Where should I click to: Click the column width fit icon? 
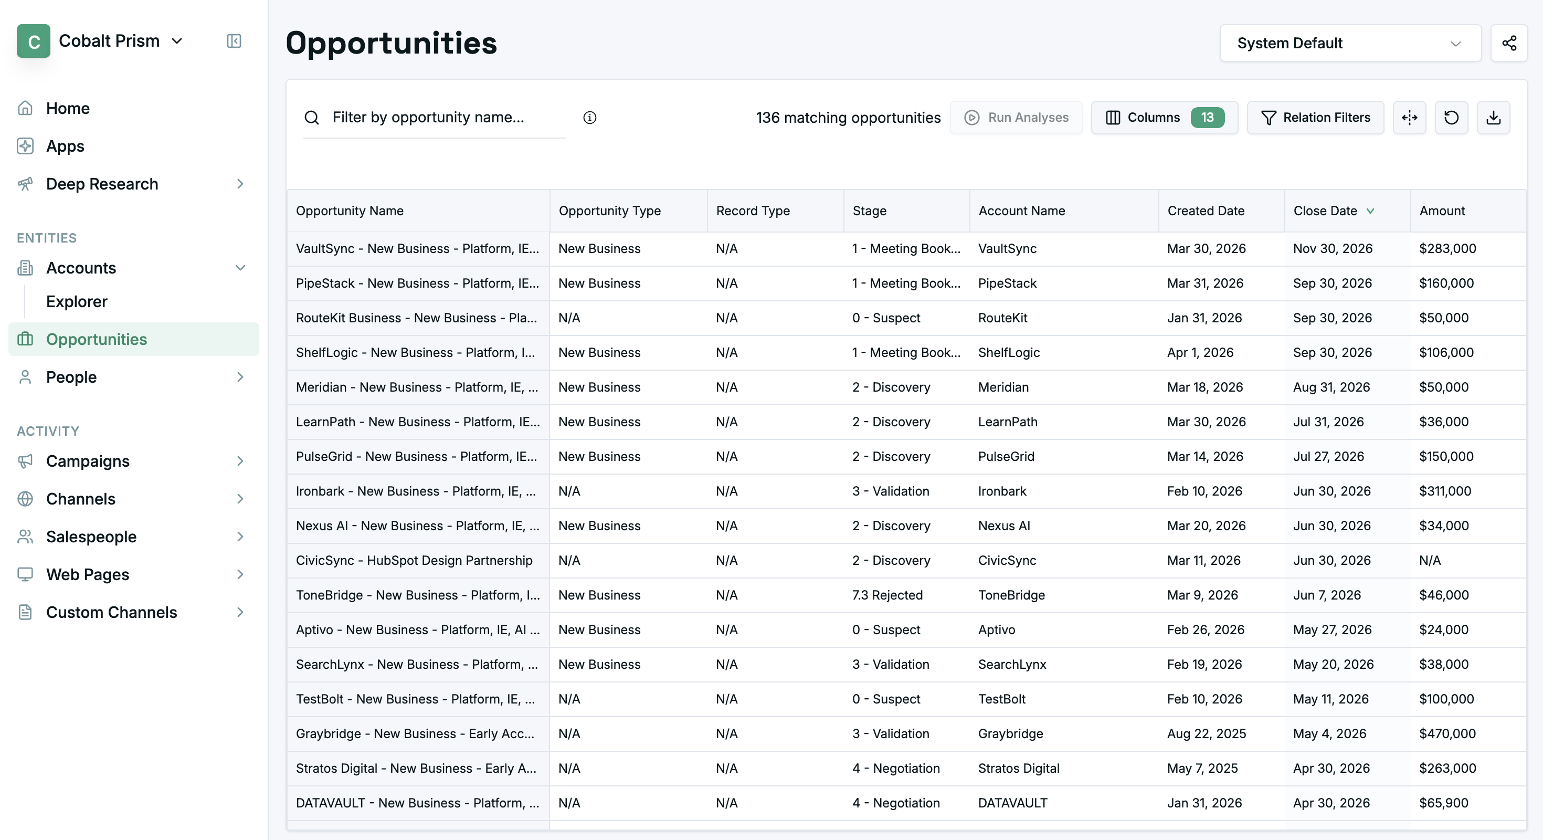click(x=1409, y=118)
